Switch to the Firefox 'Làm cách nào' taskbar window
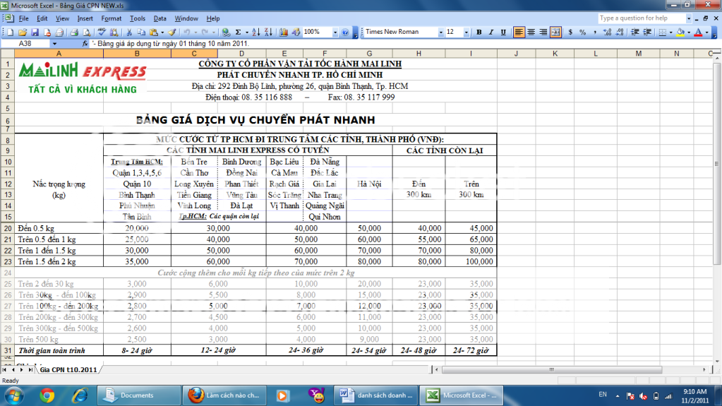 (x=225, y=395)
